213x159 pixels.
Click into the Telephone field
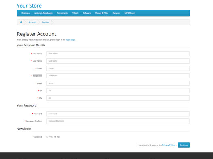[118, 76]
